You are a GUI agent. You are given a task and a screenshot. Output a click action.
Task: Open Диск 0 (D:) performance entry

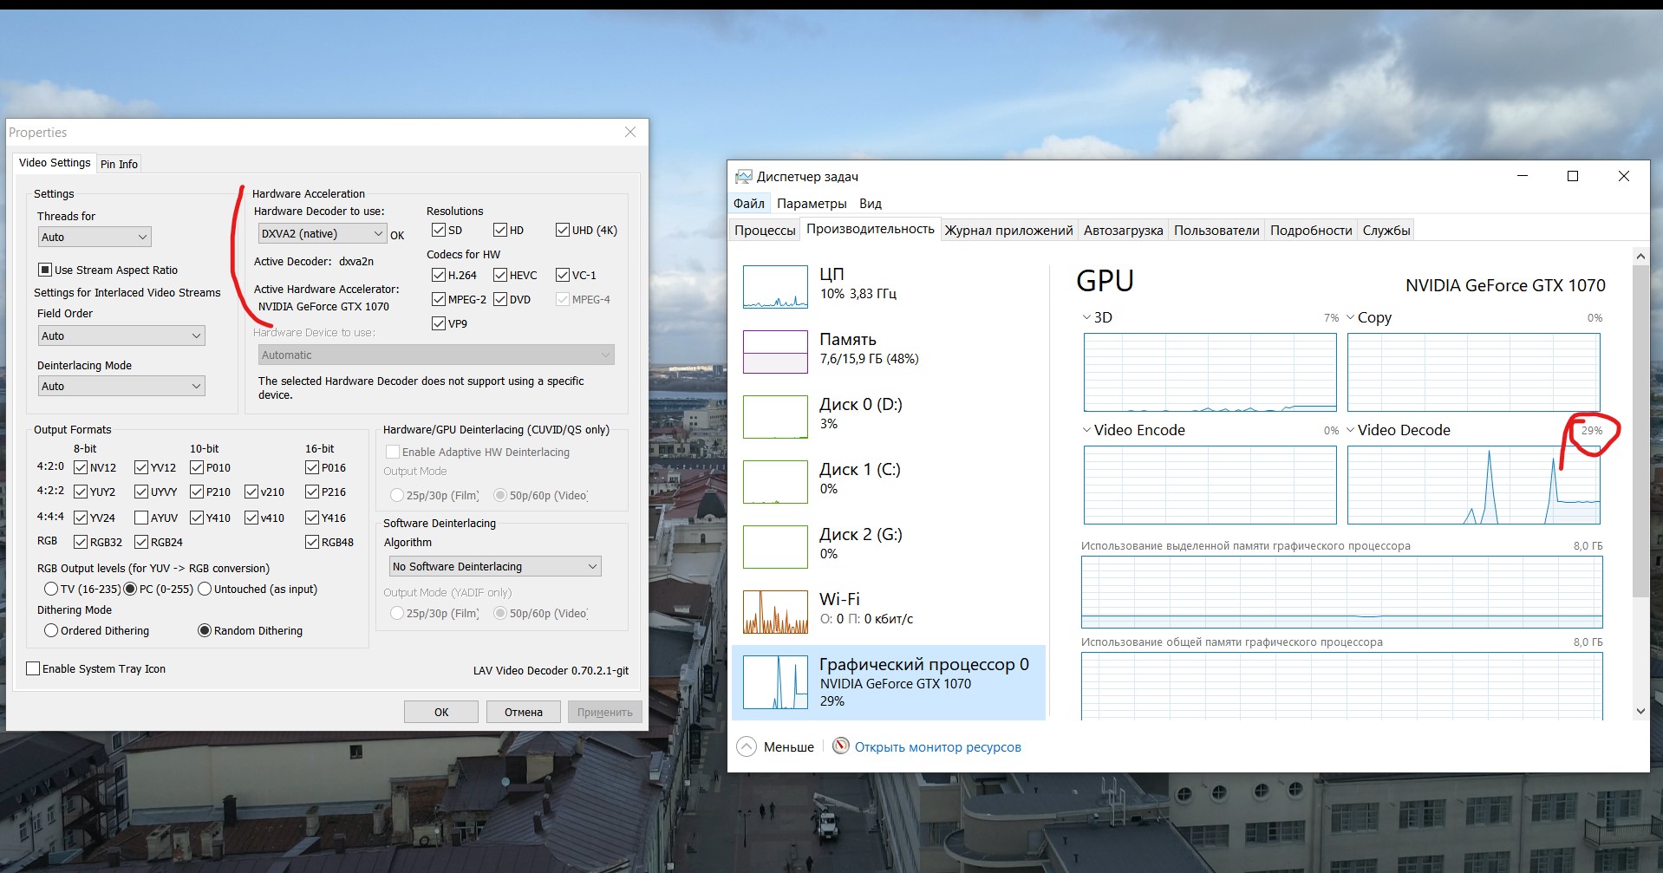coord(889,416)
